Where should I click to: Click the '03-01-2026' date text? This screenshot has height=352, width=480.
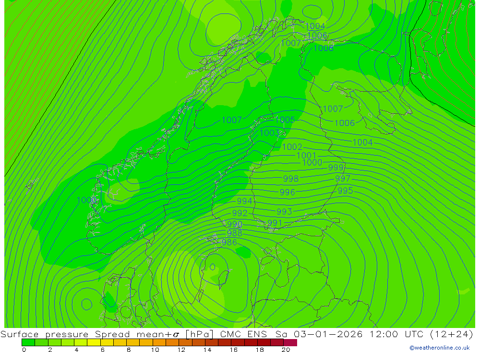[328, 334]
